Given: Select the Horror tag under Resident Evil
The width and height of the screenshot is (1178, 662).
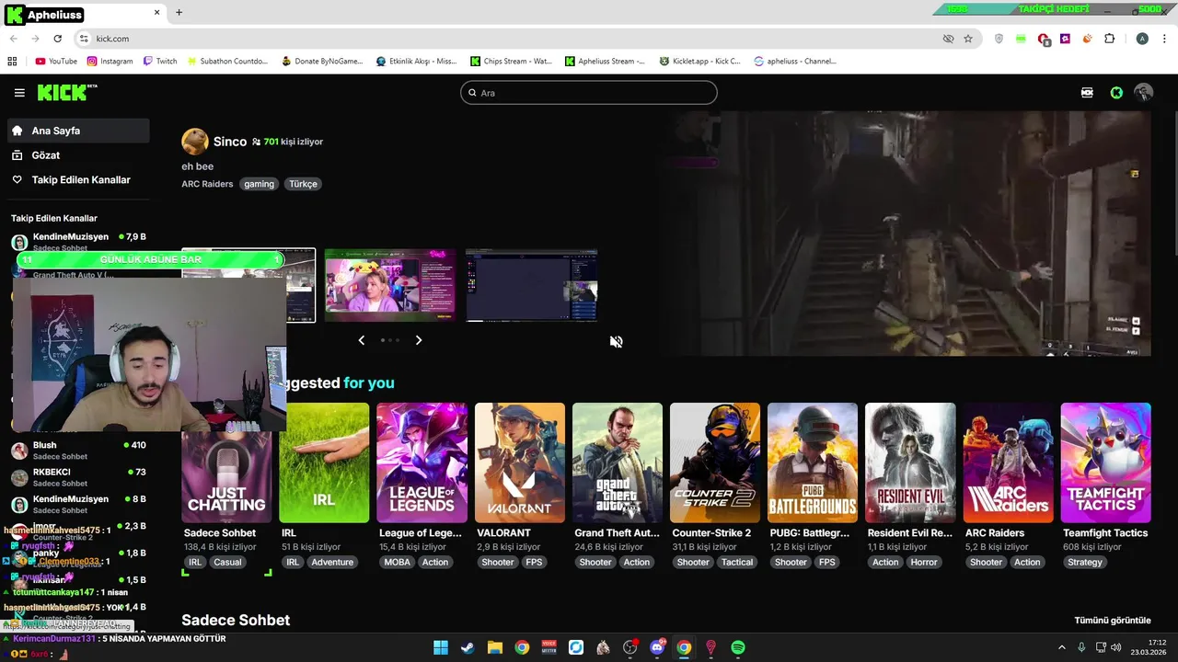Looking at the screenshot, I should point(924,563).
